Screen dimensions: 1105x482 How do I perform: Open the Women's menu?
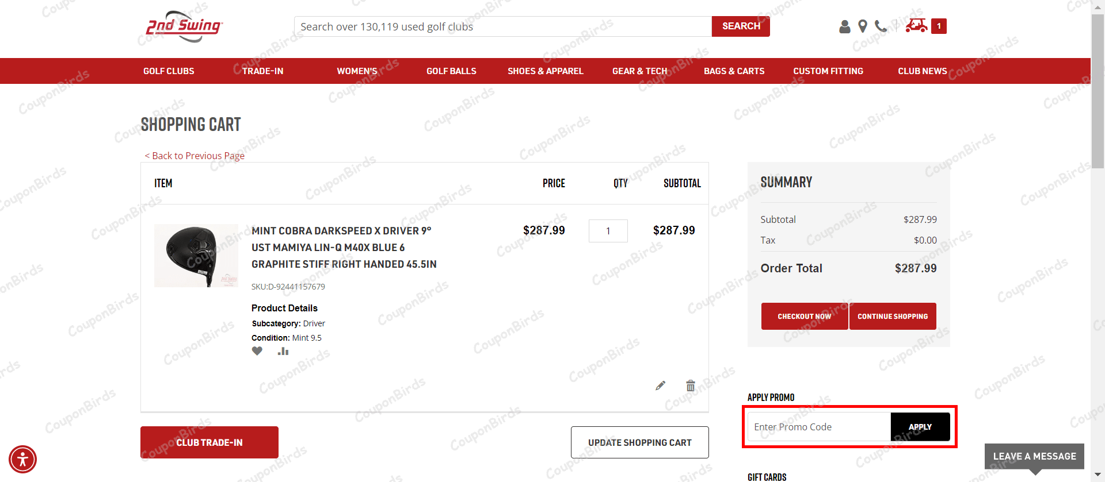point(357,71)
